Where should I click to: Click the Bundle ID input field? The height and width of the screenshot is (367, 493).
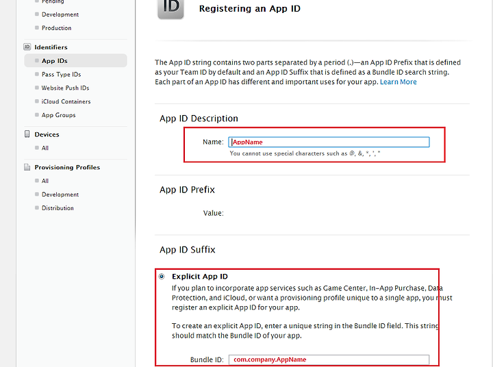[329, 359]
